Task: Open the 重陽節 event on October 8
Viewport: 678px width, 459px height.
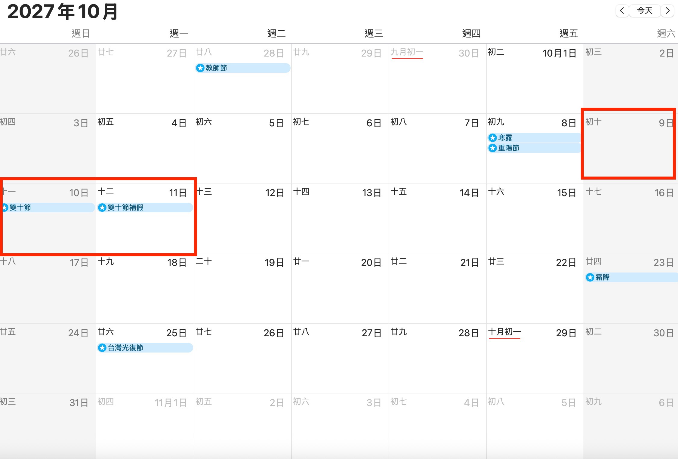Action: (x=534, y=148)
